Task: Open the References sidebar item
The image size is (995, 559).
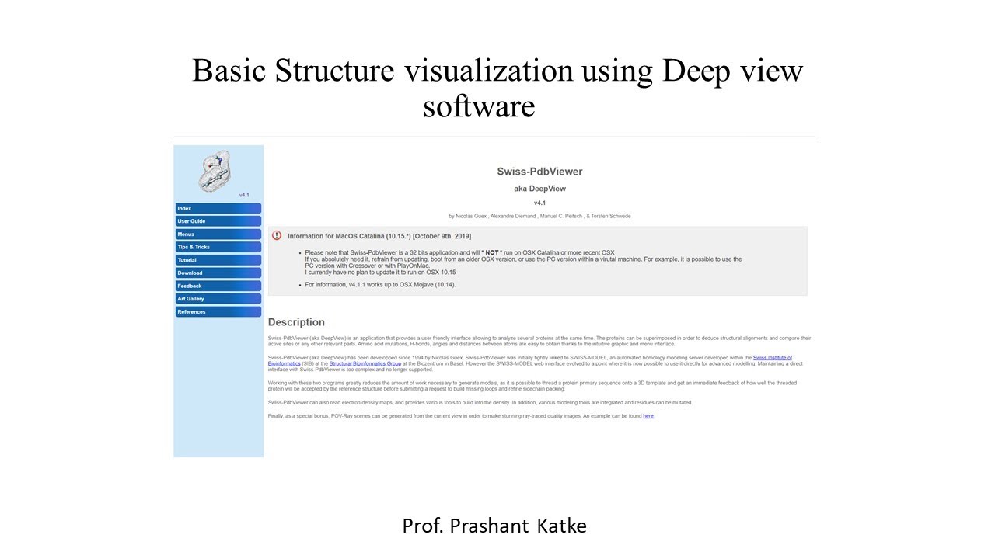Action: coord(218,311)
